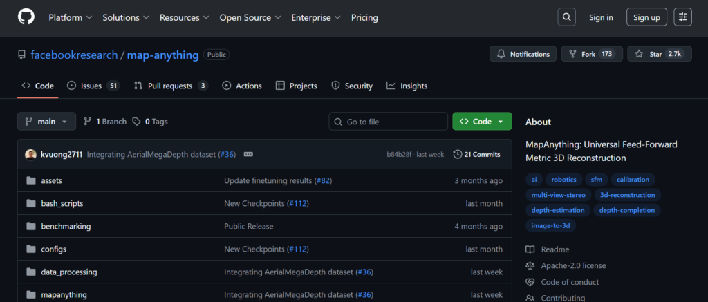The height and width of the screenshot is (302, 708).
Task: Expand commit message ellipsis icon
Action: 248,154
